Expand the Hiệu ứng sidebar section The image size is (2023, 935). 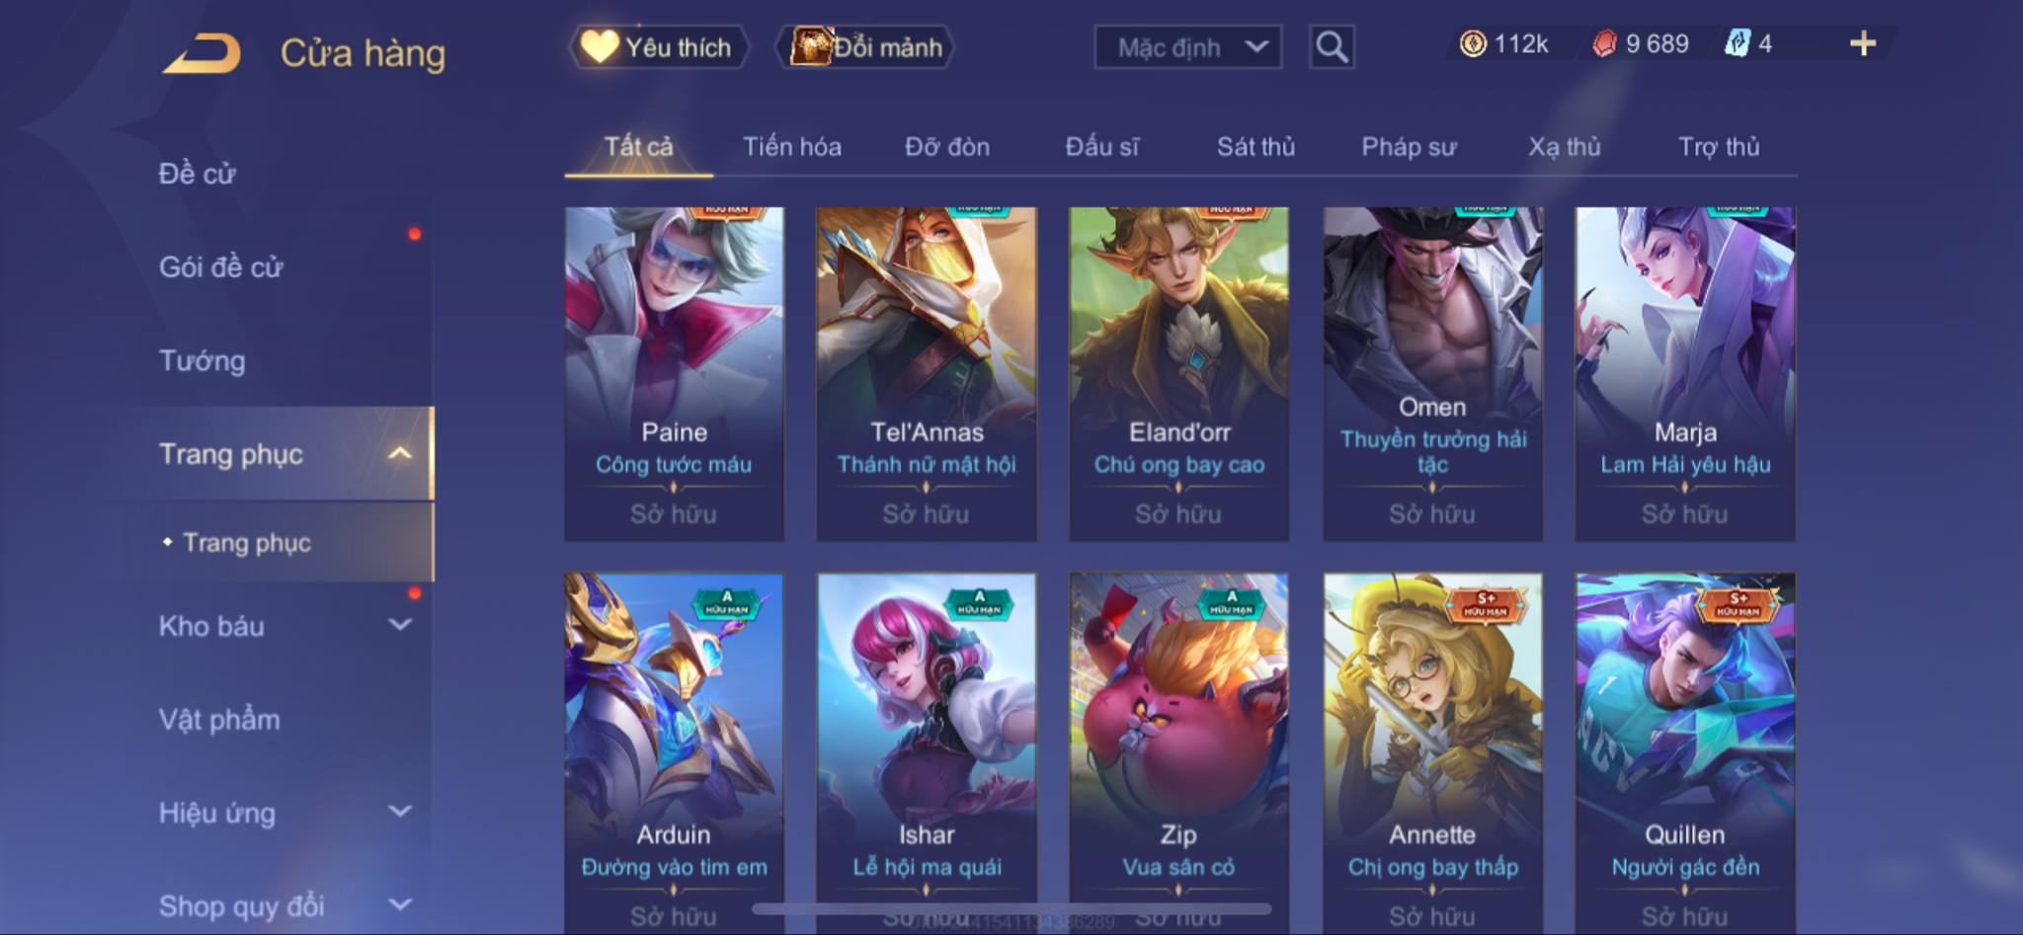(x=400, y=812)
